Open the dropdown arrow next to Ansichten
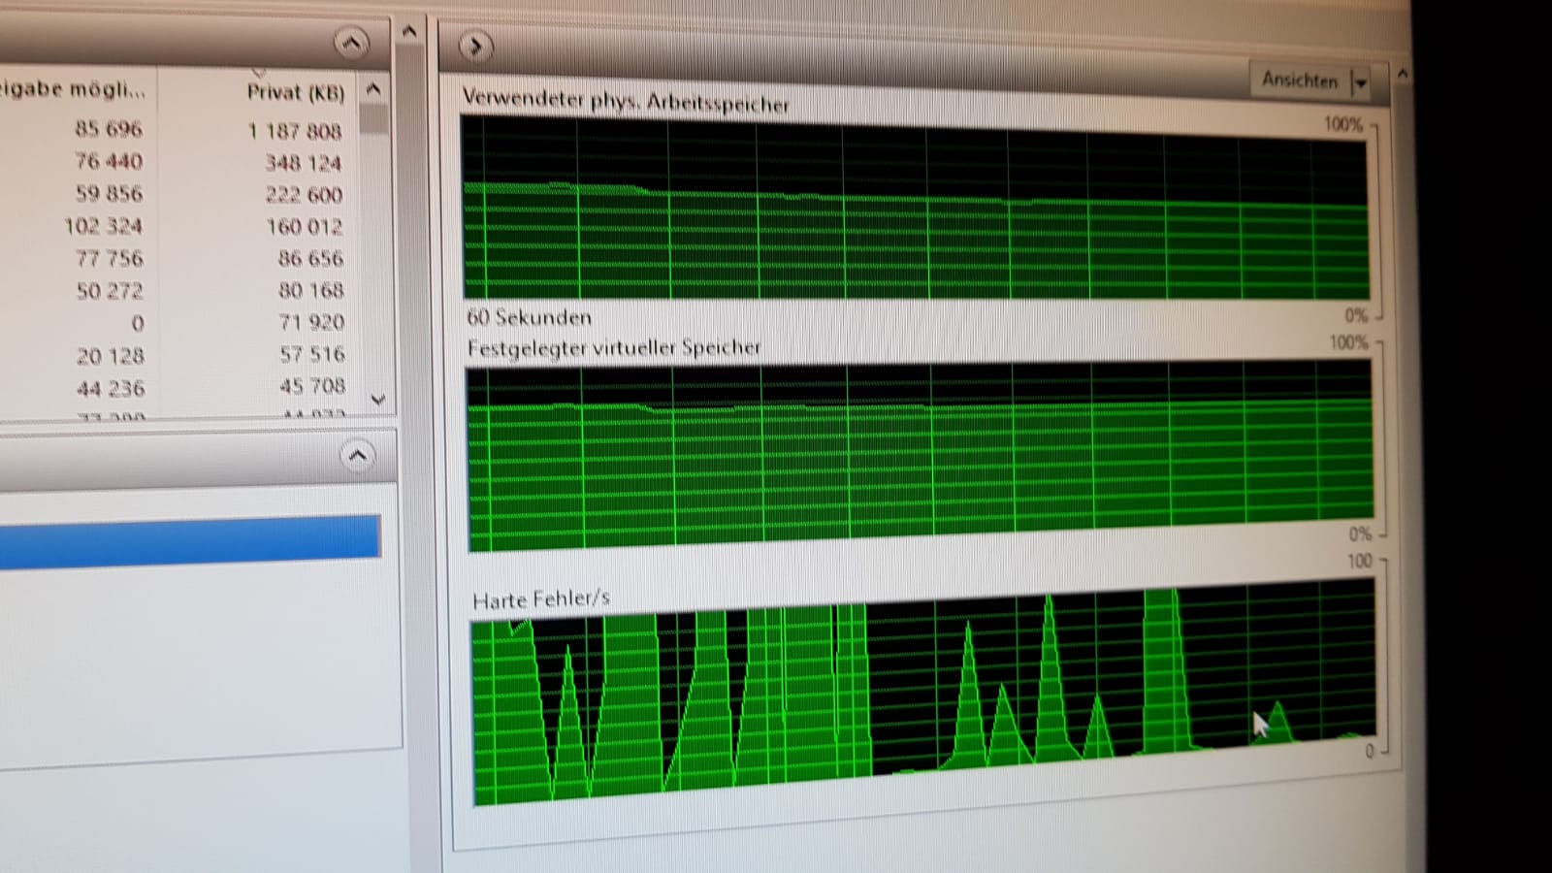1552x873 pixels. [1360, 83]
